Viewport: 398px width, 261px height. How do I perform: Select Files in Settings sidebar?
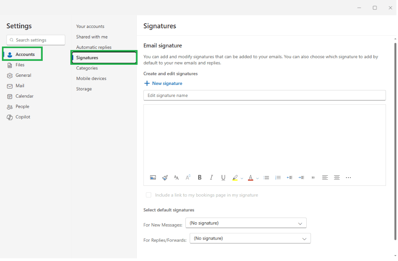pos(20,65)
